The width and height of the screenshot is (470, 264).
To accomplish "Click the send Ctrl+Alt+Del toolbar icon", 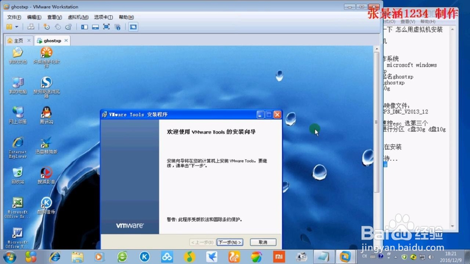I will point(31,27).
